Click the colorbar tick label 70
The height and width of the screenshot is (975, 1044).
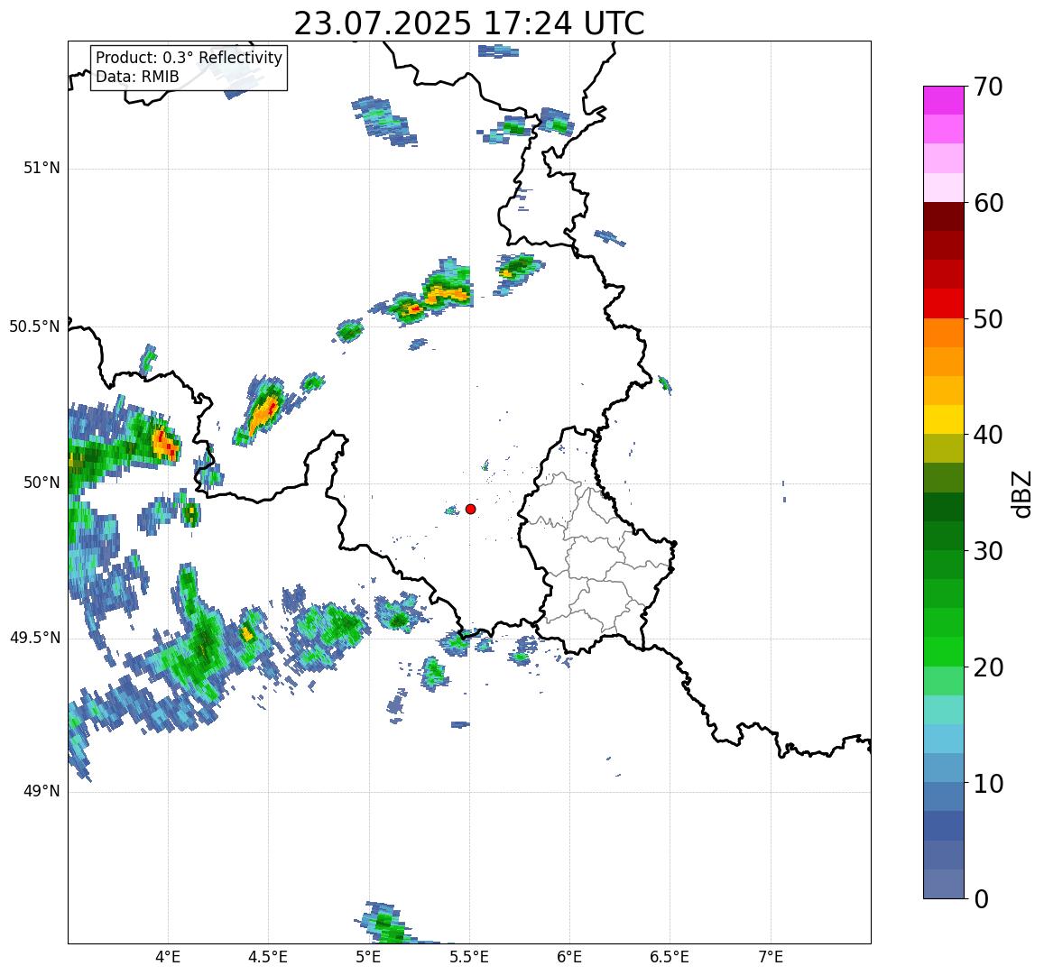pos(988,87)
